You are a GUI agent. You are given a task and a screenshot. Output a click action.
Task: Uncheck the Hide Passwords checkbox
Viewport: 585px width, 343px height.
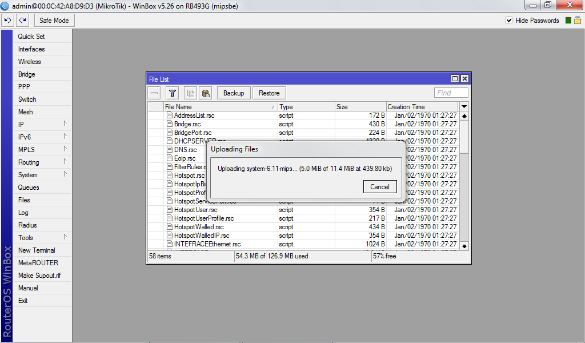(509, 20)
